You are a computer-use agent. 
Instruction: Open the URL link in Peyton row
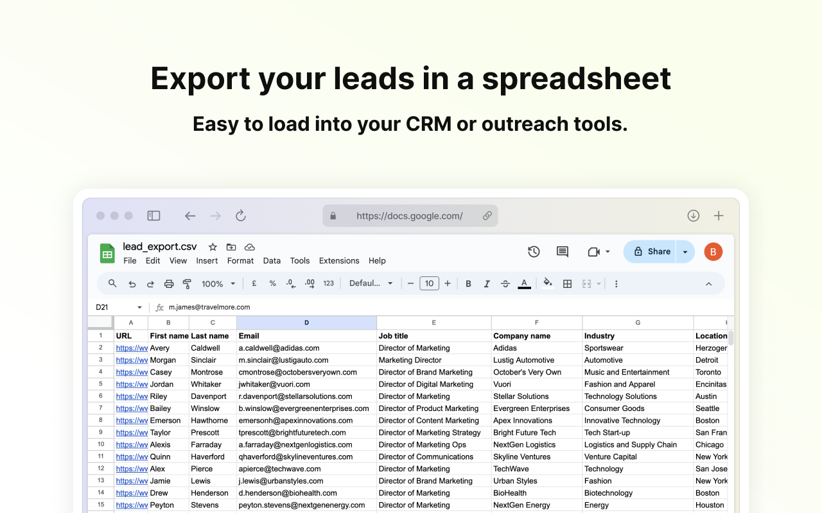pyautogui.click(x=132, y=505)
